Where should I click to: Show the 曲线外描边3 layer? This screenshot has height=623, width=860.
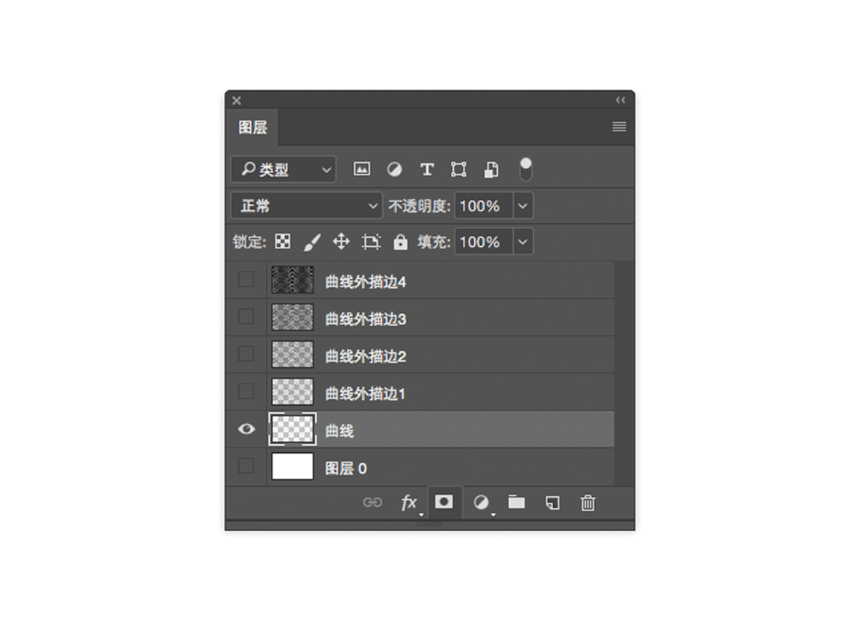click(x=246, y=316)
